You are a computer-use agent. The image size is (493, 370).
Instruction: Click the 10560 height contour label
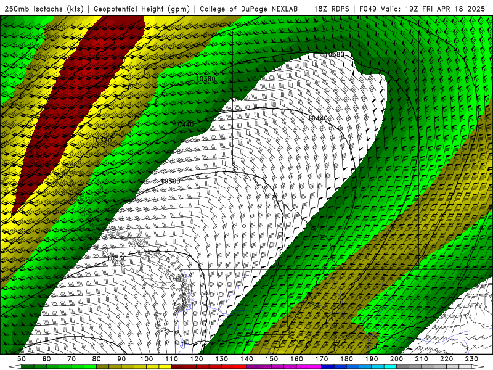click(116, 258)
